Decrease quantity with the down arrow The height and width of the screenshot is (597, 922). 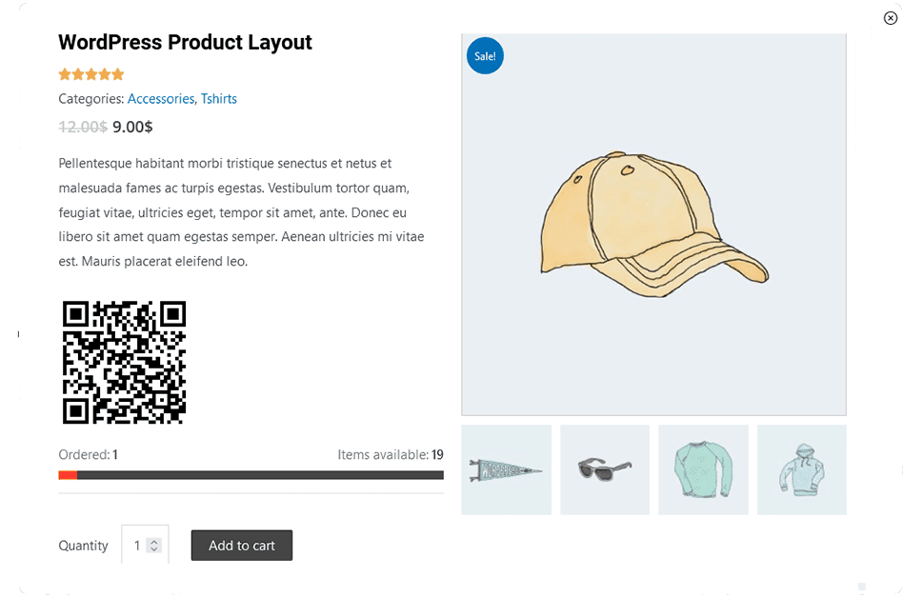(154, 549)
